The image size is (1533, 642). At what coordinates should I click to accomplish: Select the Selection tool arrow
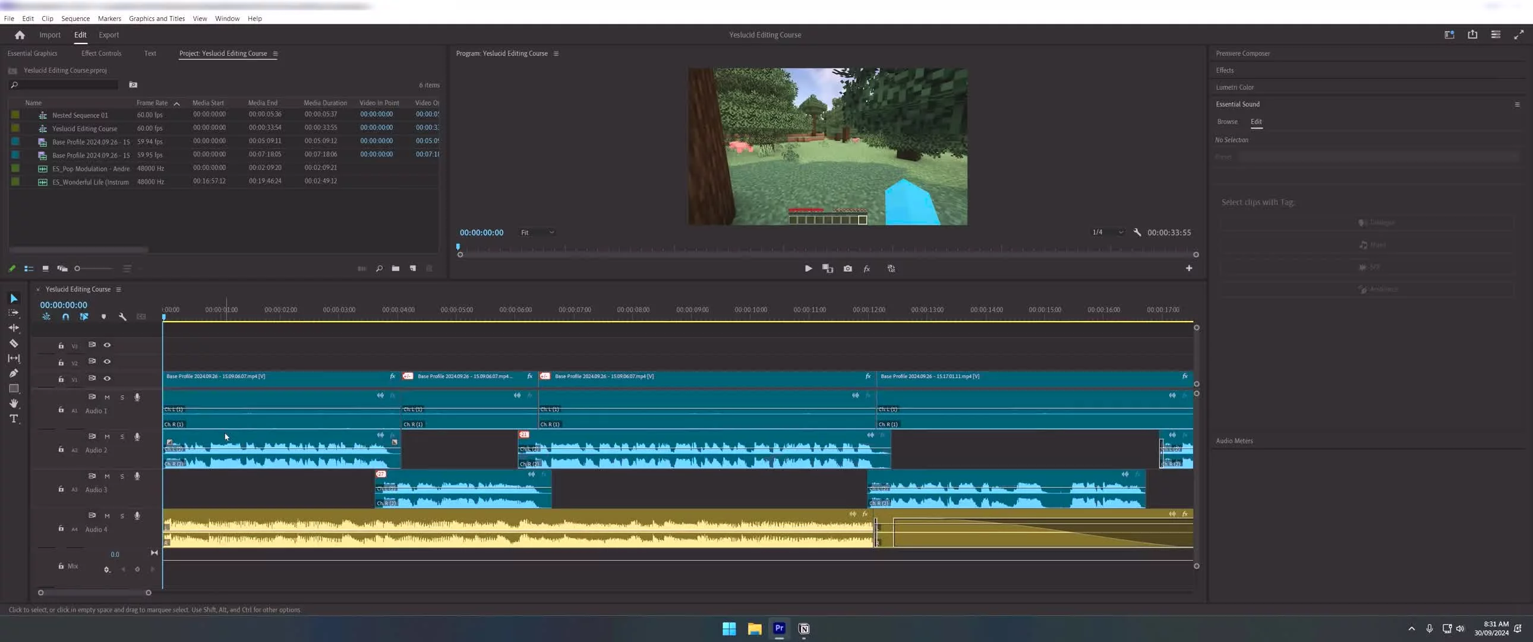(14, 298)
